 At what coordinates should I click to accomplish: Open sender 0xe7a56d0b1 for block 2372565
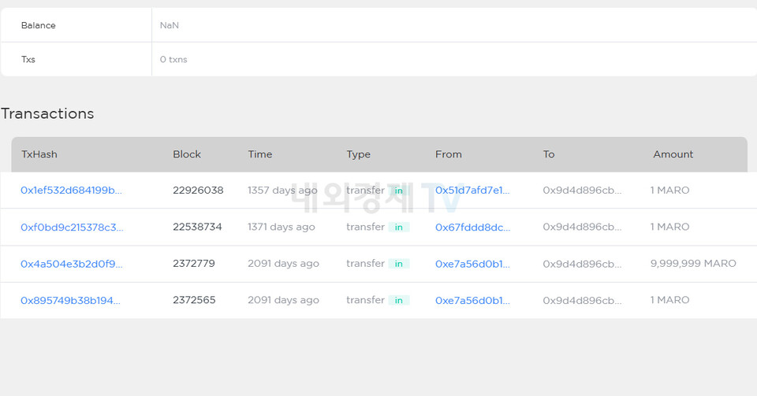(472, 300)
